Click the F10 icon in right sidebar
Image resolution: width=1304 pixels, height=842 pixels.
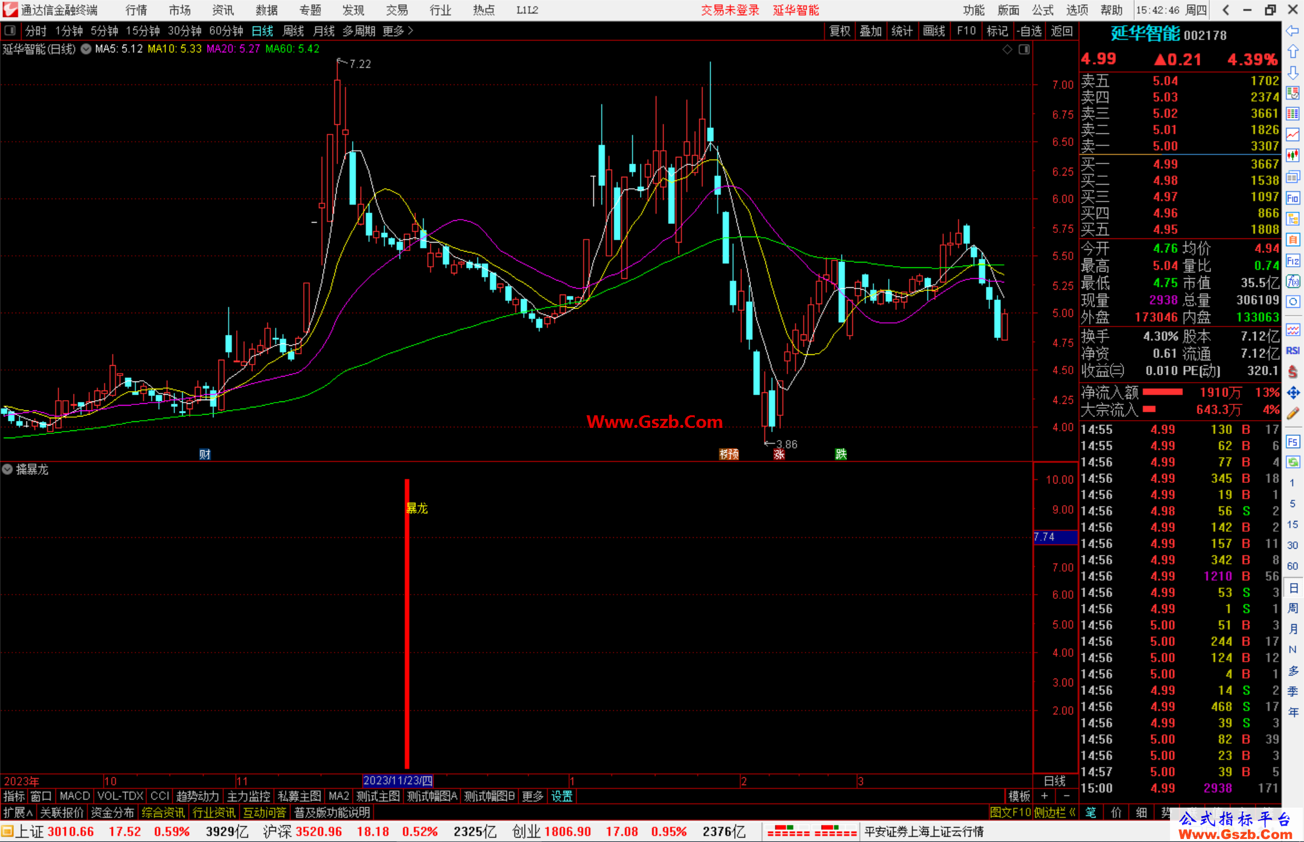coord(1293,198)
